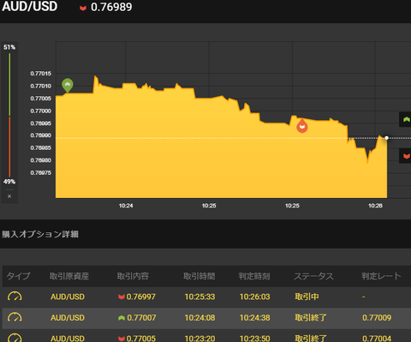
Task: Click the 取引内容 column header
Action: [133, 276]
